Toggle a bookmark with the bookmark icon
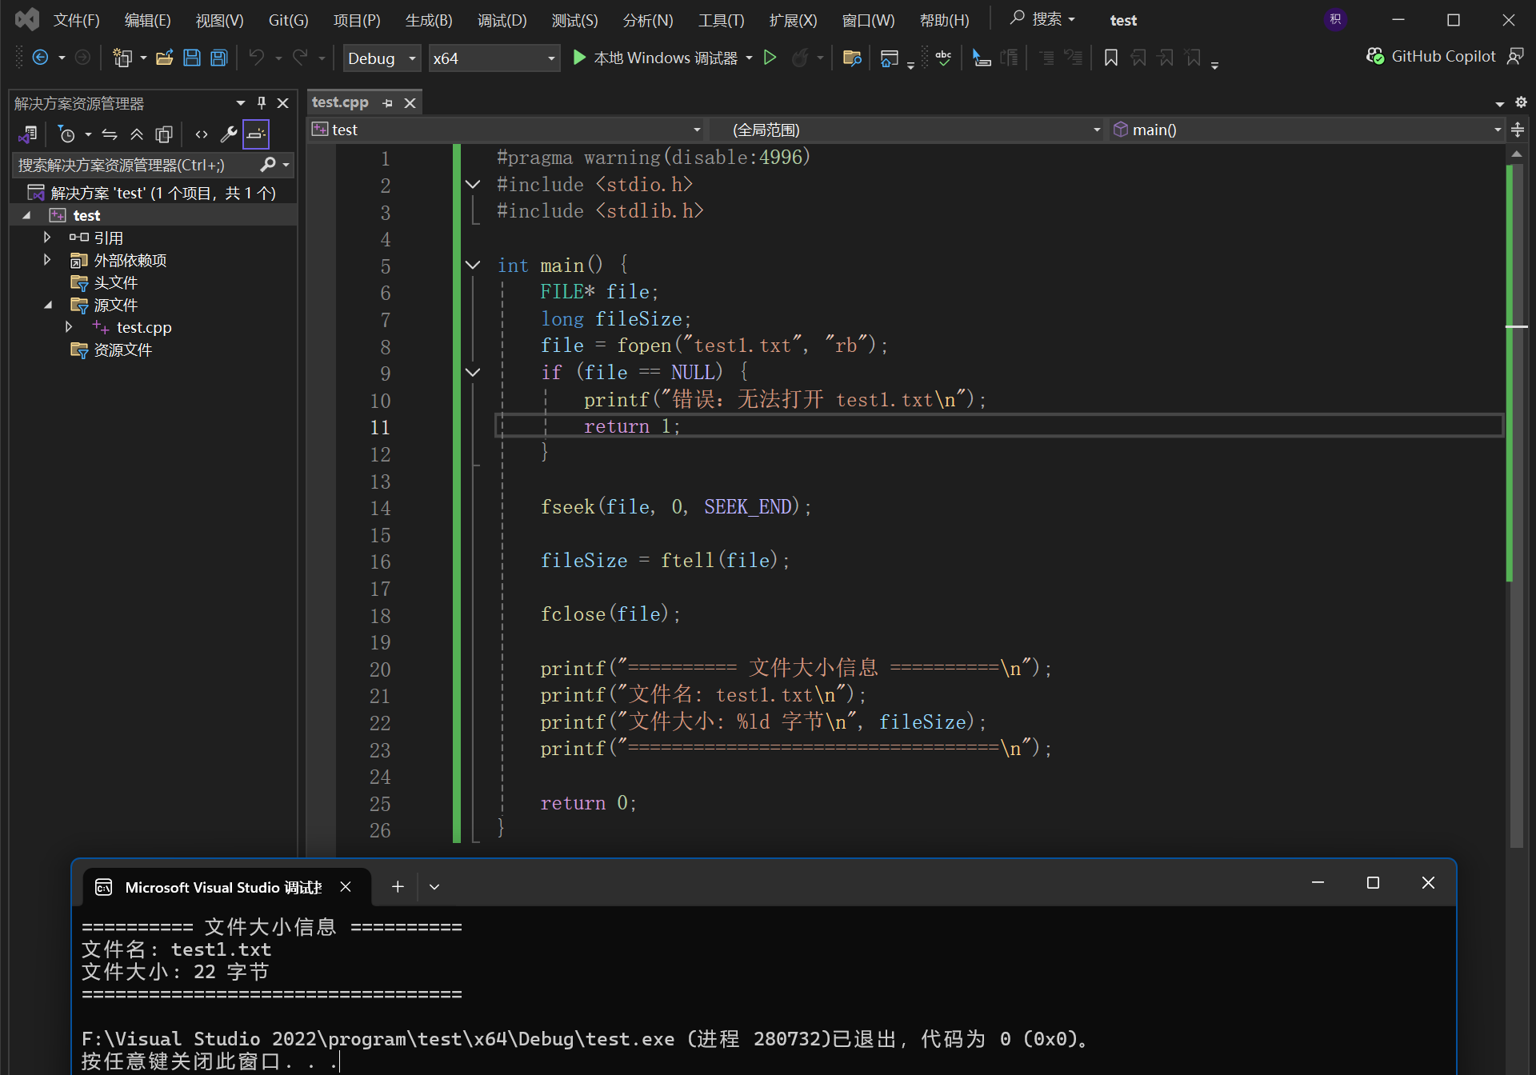Viewport: 1536px width, 1075px height. (x=1110, y=58)
